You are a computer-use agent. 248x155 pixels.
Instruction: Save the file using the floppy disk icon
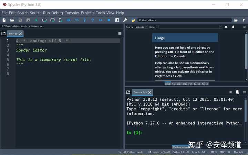20,20
